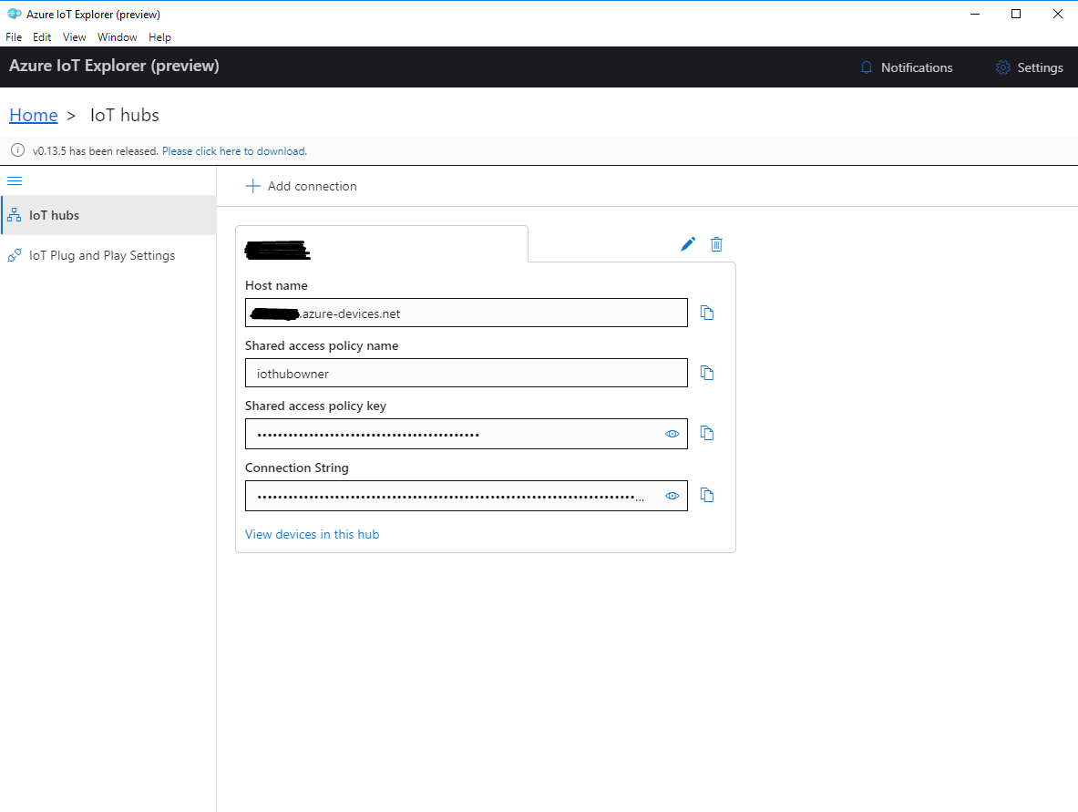Reveal the Connection String value
Image resolution: width=1078 pixels, height=812 pixels.
[x=672, y=496]
